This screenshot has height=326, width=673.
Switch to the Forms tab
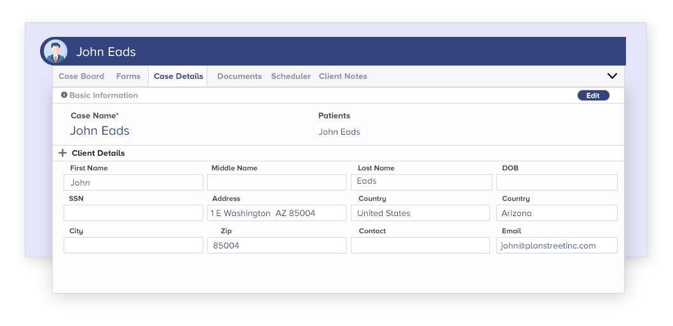(128, 76)
